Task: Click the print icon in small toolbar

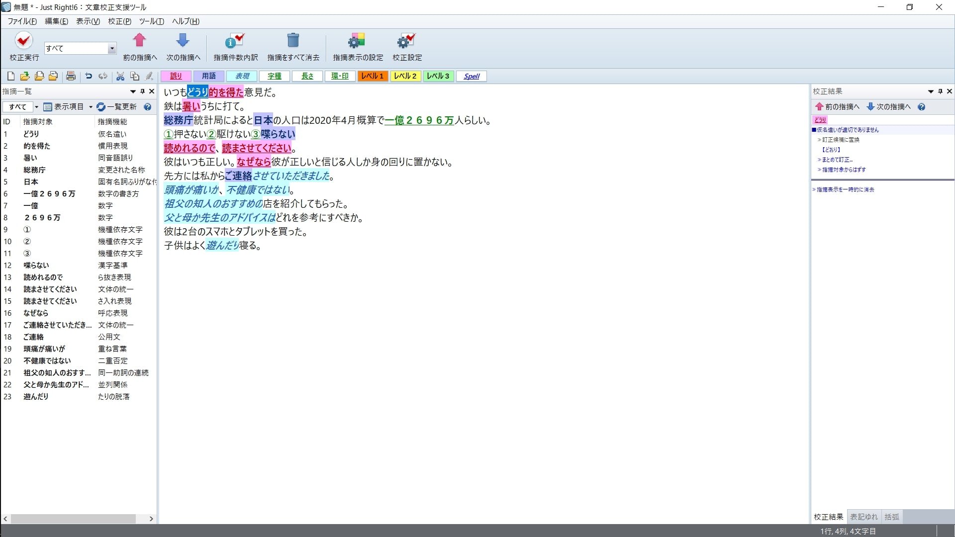Action: [71, 76]
